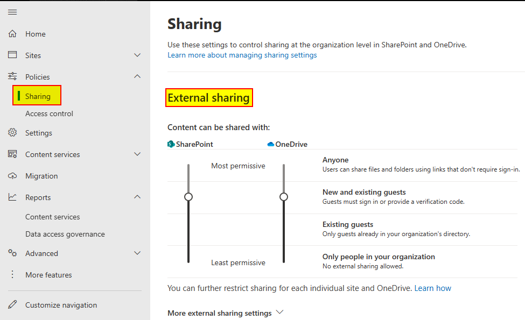This screenshot has width=525, height=320.
Task: Click the Customize navigation pencil icon
Action: pos(12,305)
